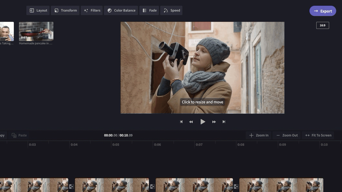342x192 pixels.
Task: Click the video preview to resize and move
Action: [x=202, y=67]
